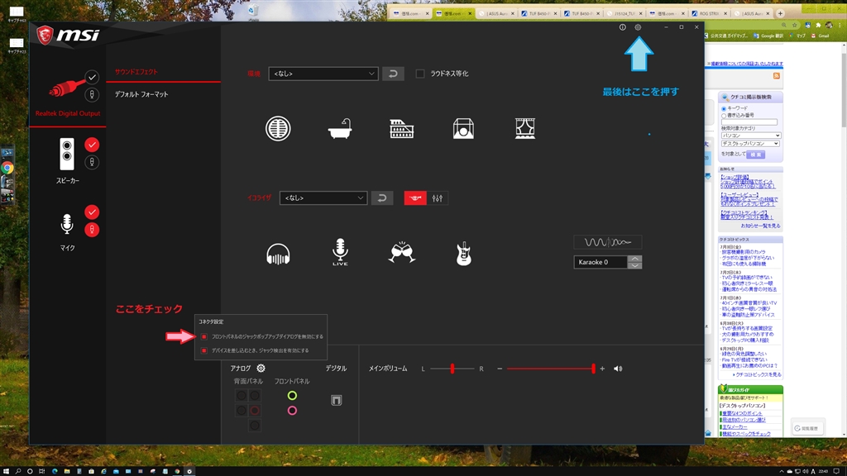Reset the environment selection
This screenshot has width=847, height=476.
point(393,74)
